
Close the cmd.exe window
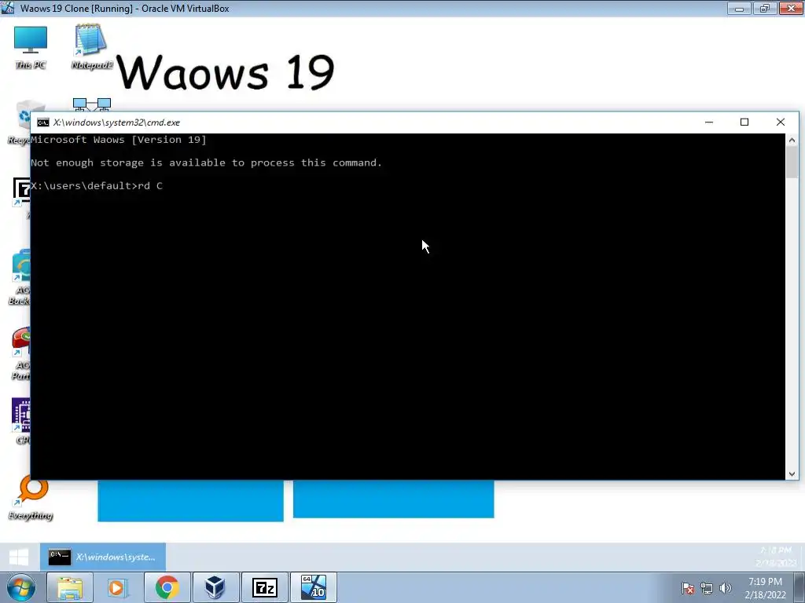(781, 122)
